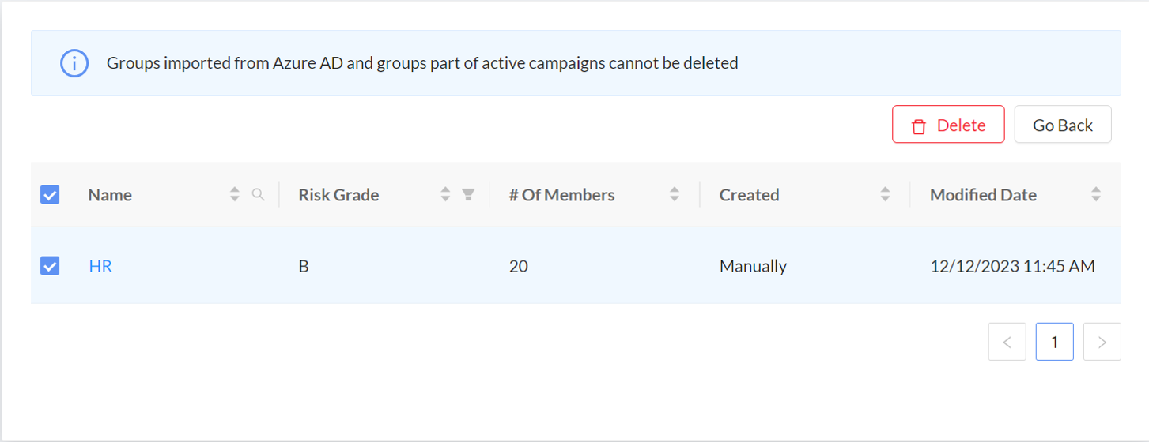Click the info icon in the banner
The width and height of the screenshot is (1149, 442).
74,63
